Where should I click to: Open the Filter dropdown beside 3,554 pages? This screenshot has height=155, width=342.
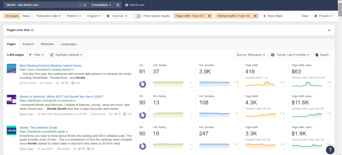pos(36,55)
